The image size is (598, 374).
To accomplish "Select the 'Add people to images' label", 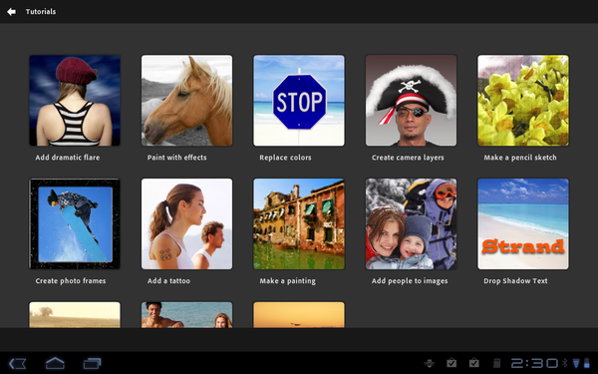I will 410,281.
